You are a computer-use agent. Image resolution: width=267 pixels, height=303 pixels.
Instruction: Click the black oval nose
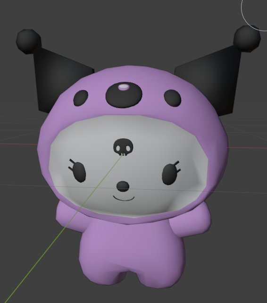(123, 186)
